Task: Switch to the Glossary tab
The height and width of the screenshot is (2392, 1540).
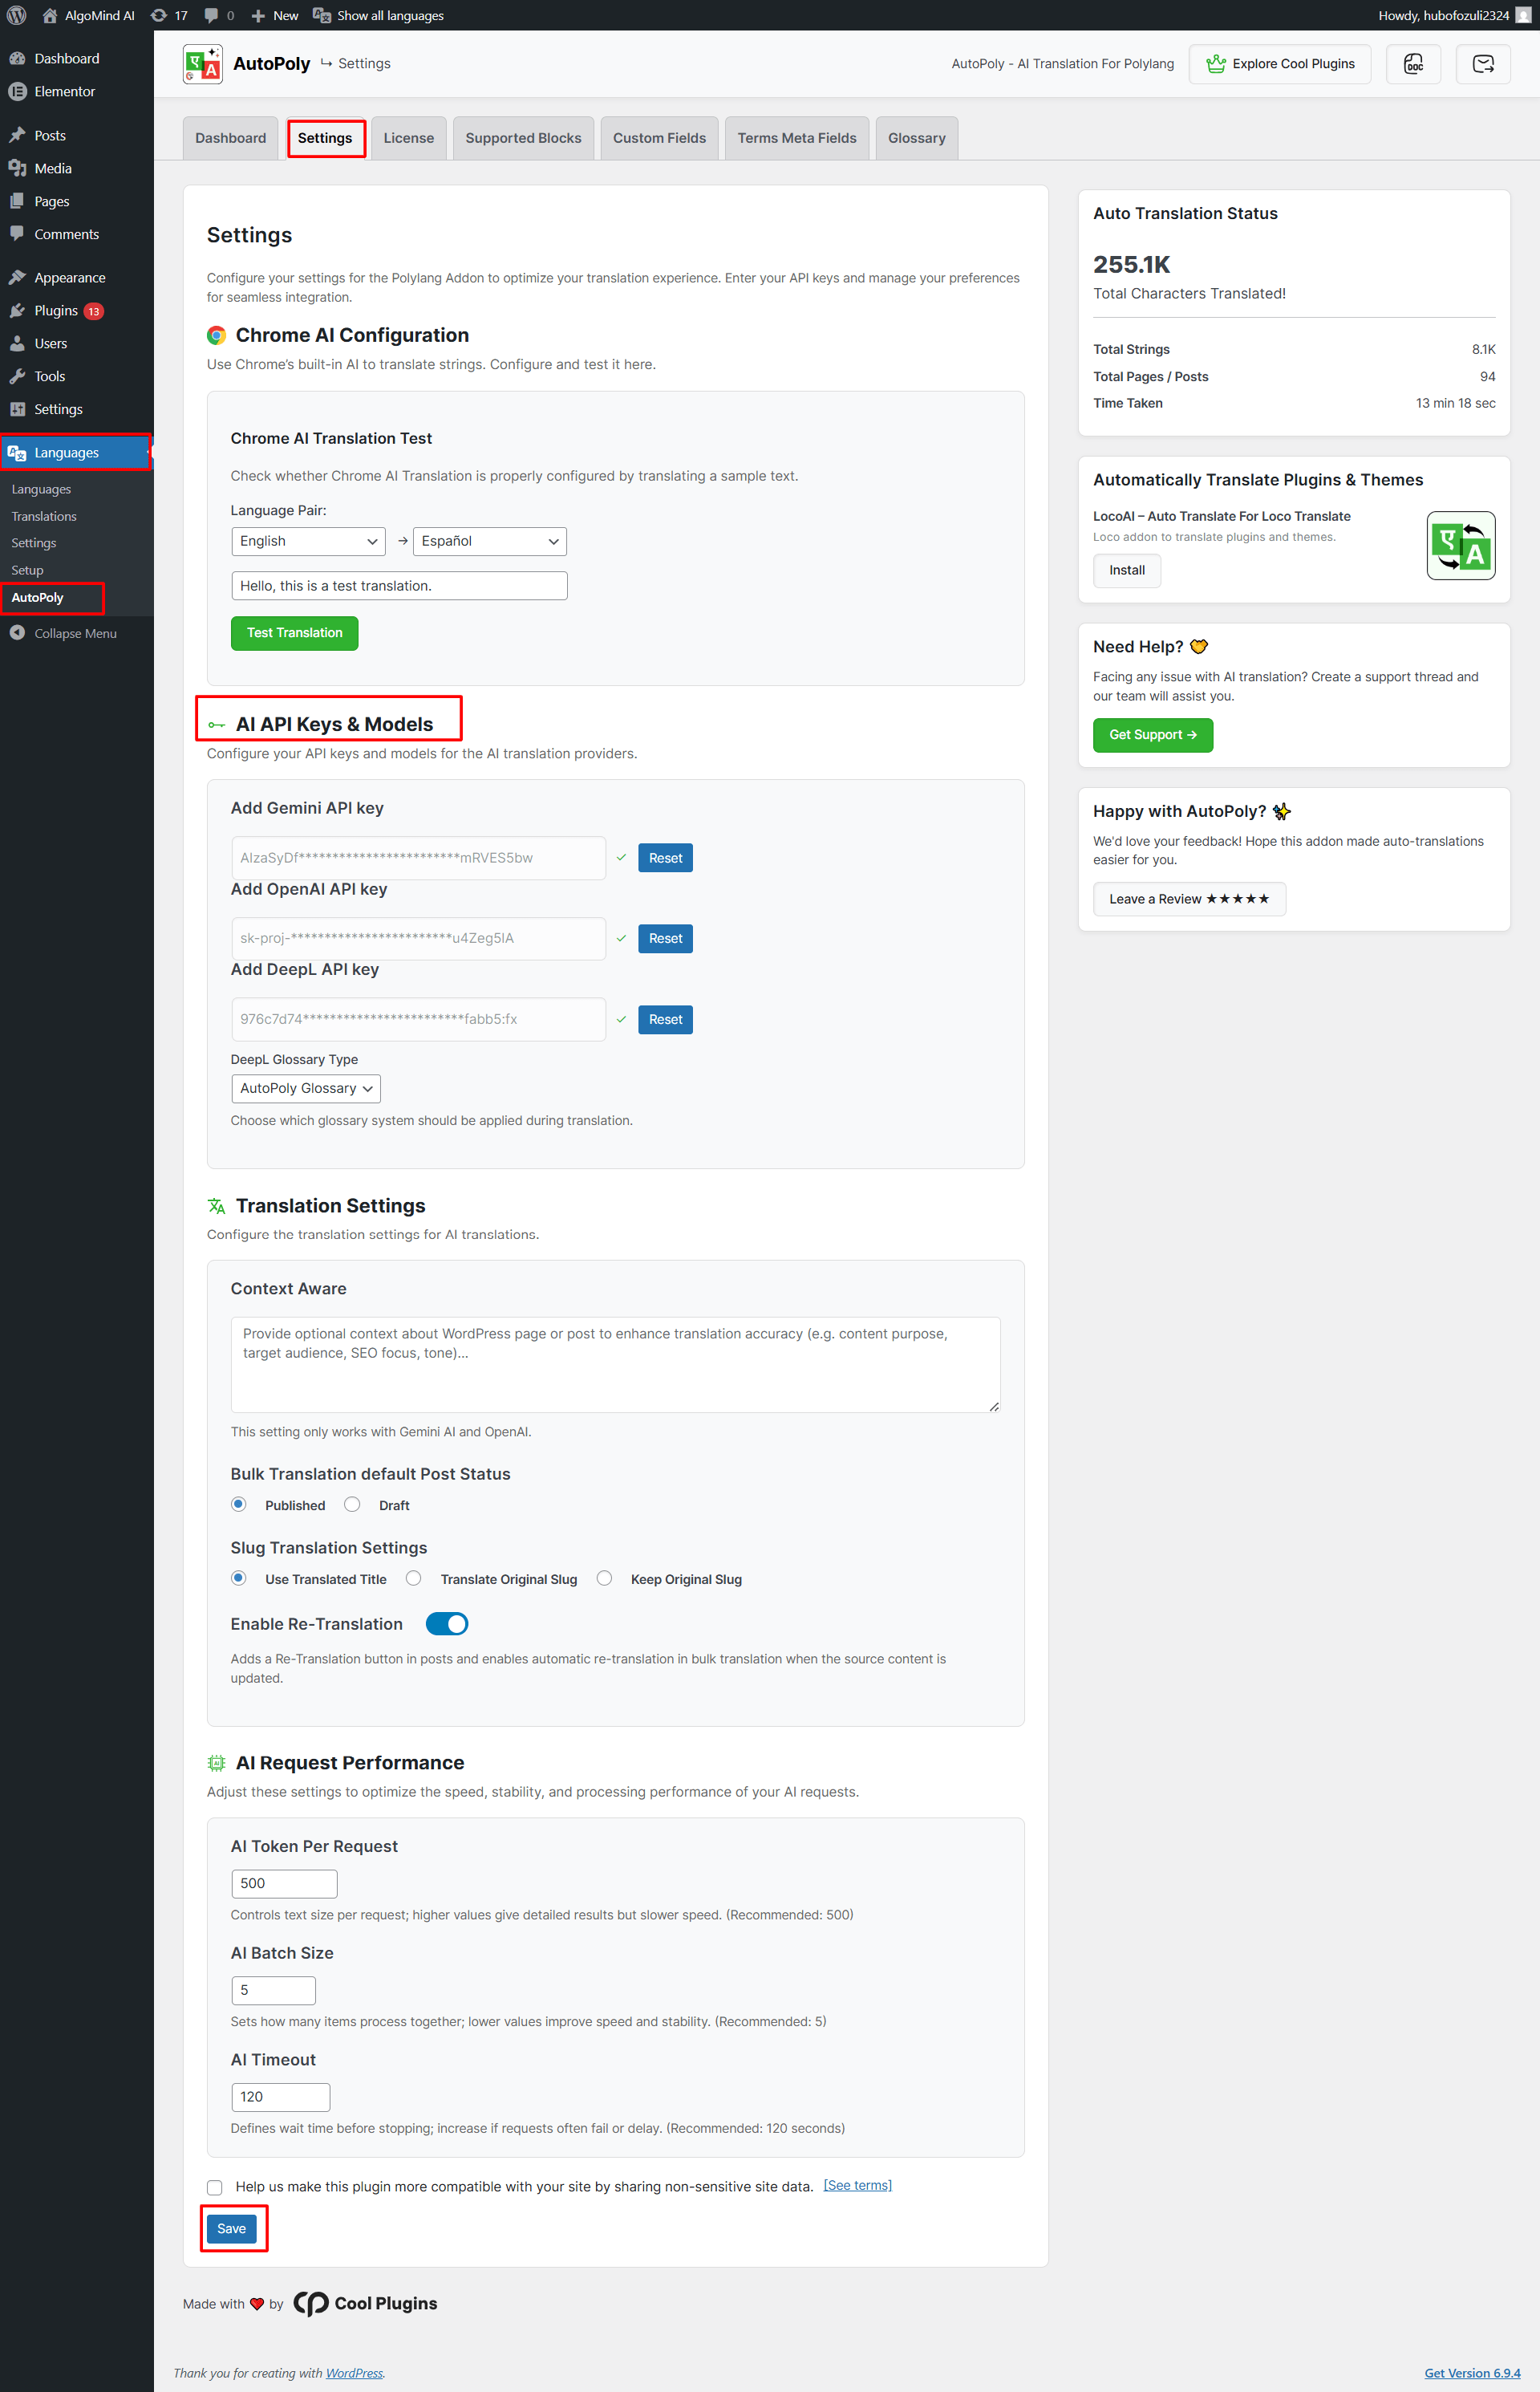Action: click(916, 138)
